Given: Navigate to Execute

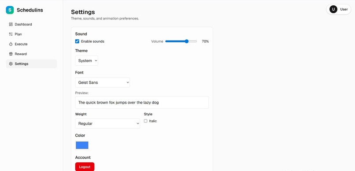Looking at the screenshot, I should 31,44.
